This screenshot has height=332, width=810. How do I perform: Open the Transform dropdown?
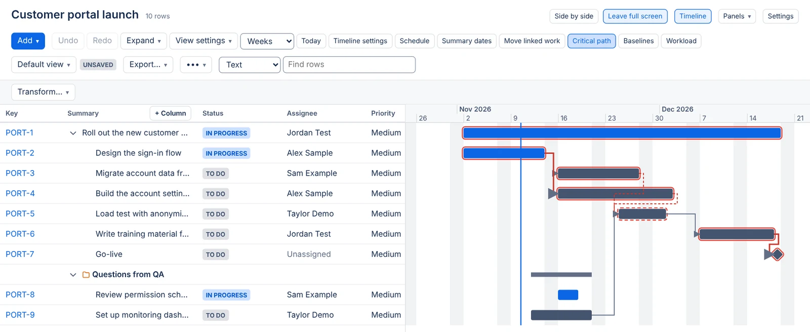[x=43, y=92]
